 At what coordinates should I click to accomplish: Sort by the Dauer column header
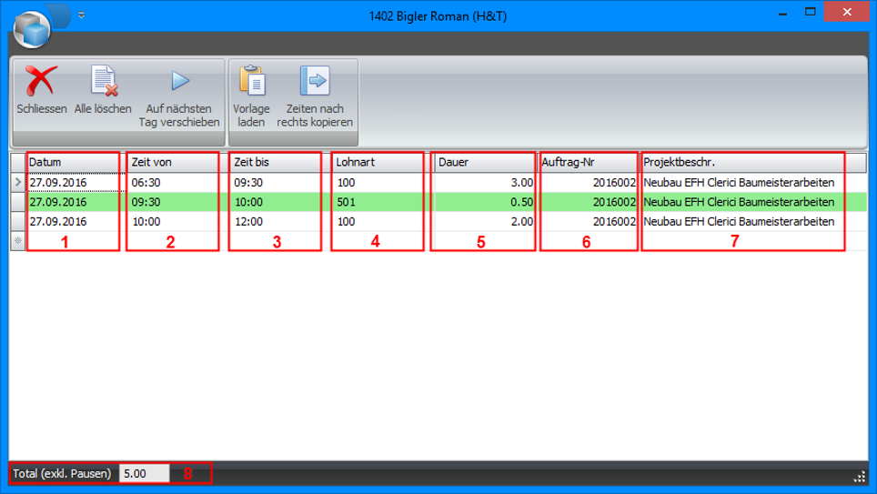point(485,162)
